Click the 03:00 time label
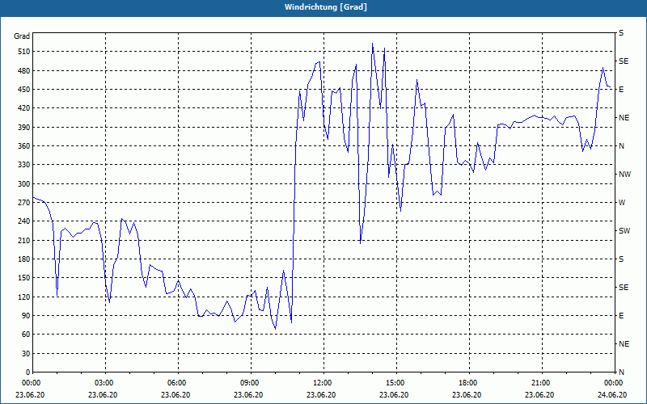647x404 pixels. pos(106,382)
